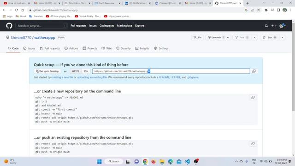Pin the repository with Pin button

click(198, 37)
